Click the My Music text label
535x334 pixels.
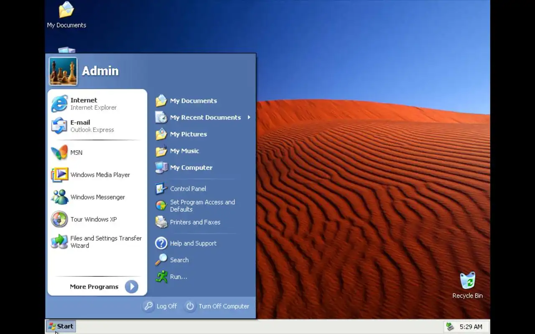pos(185,151)
